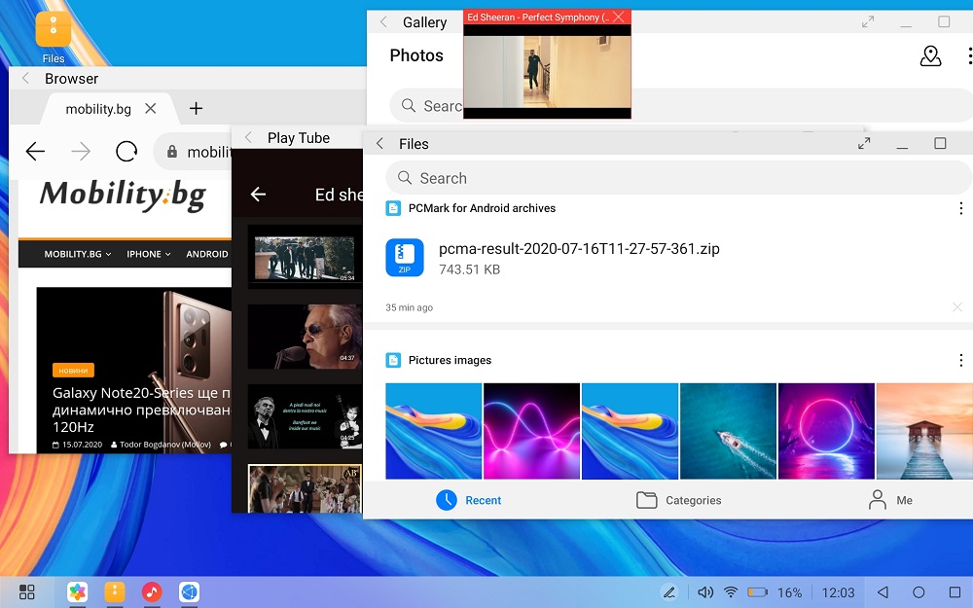Go back in the Files window title bar
Screen dimensions: 973x608
pyautogui.click(x=379, y=143)
